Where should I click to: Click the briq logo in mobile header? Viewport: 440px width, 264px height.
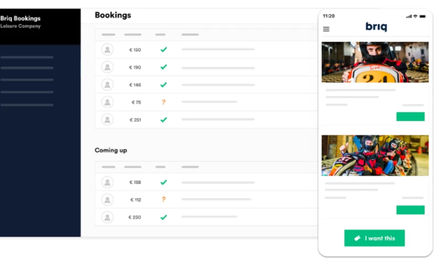pyautogui.click(x=376, y=27)
